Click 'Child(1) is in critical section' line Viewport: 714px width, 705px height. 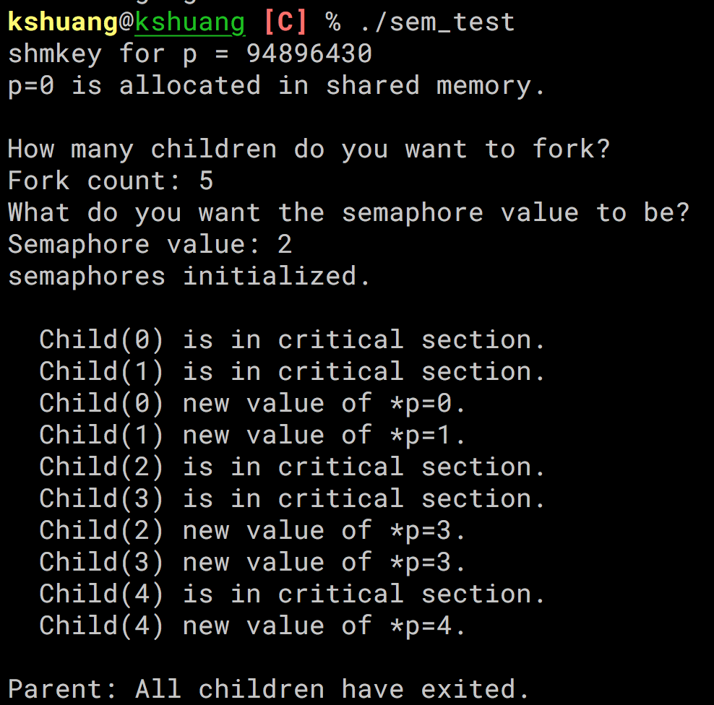(x=293, y=372)
